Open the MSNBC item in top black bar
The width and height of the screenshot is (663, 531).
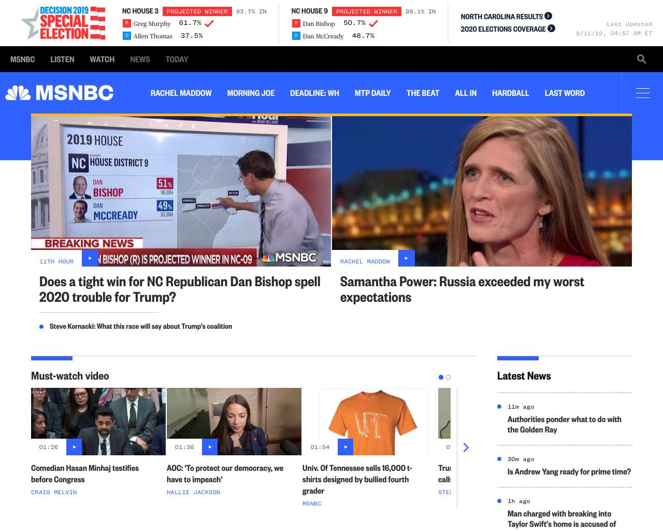point(23,59)
